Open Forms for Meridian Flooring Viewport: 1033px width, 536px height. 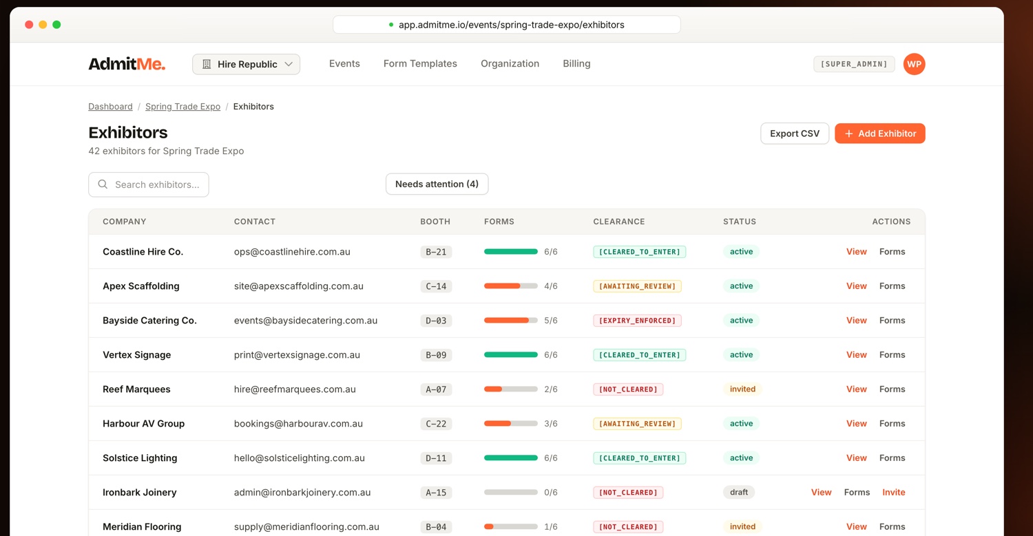892,527
